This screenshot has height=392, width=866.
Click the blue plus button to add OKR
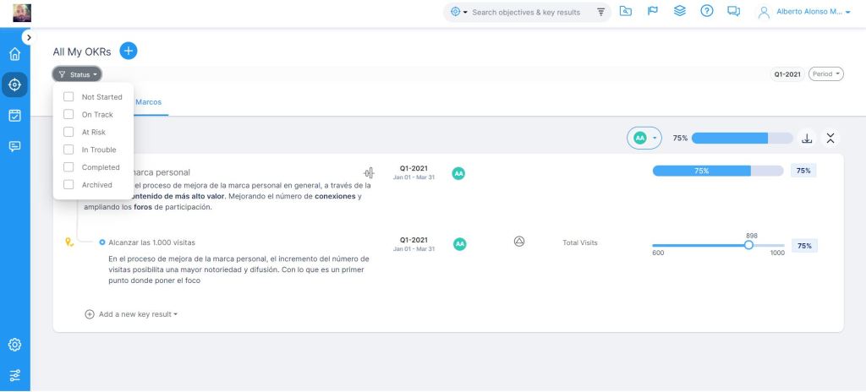coord(129,51)
